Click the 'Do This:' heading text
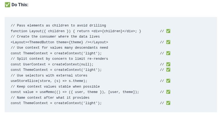Viewport: 220px width, 116px height. click(20, 5)
